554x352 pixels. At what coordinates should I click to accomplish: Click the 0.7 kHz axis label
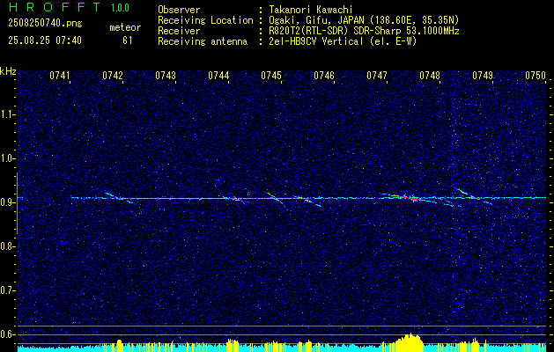pos(7,290)
